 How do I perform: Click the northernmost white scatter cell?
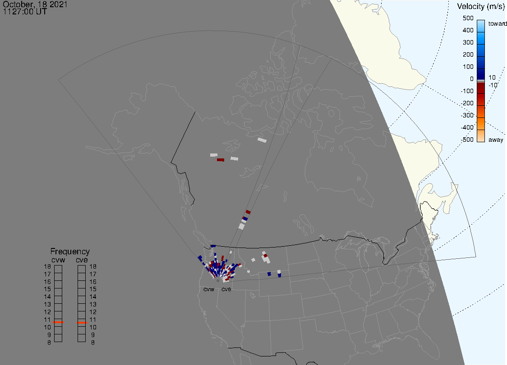click(x=262, y=140)
